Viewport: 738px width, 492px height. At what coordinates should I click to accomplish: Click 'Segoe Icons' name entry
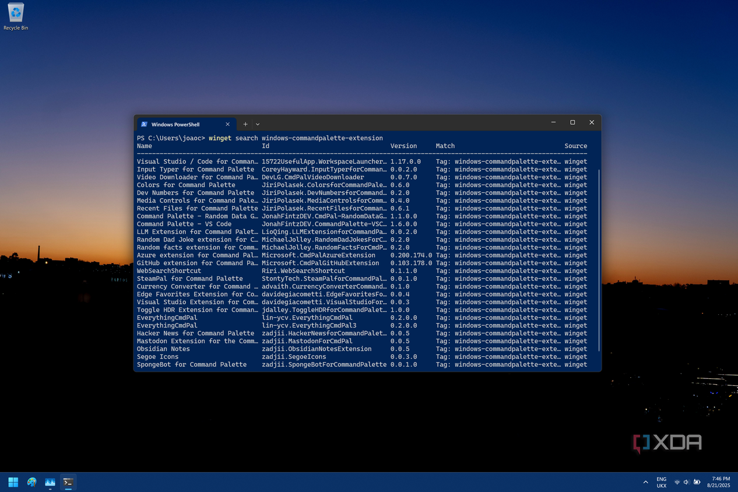(158, 357)
